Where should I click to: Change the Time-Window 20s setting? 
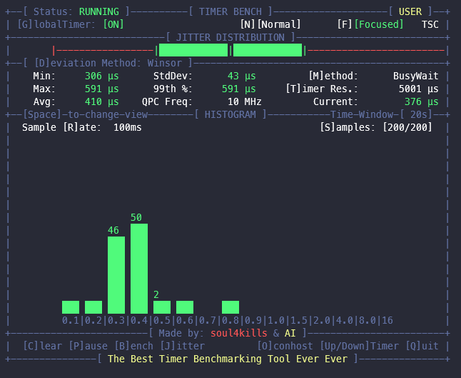(381, 114)
